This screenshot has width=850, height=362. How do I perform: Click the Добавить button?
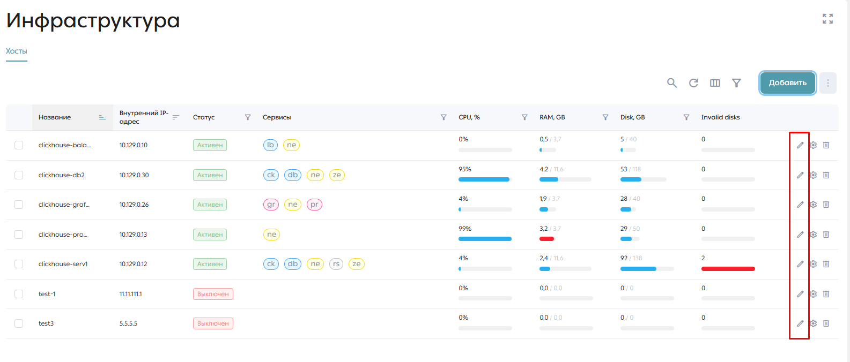[788, 83]
